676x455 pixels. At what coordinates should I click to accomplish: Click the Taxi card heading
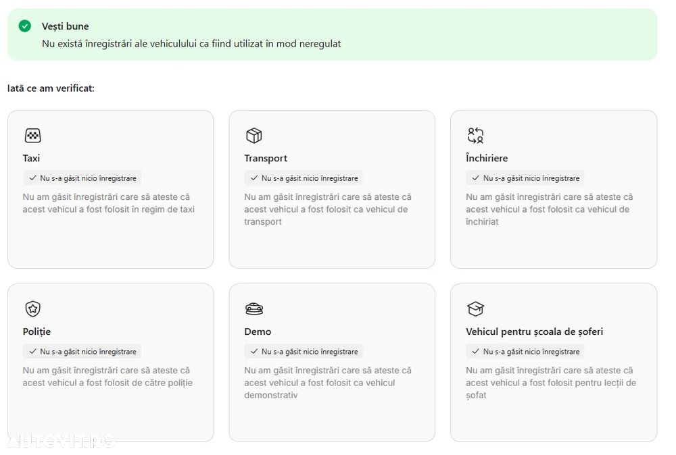click(31, 158)
